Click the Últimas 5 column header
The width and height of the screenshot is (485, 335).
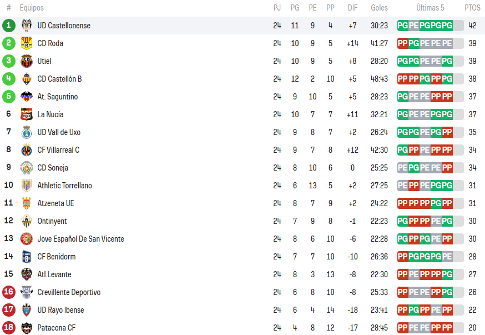coord(430,8)
